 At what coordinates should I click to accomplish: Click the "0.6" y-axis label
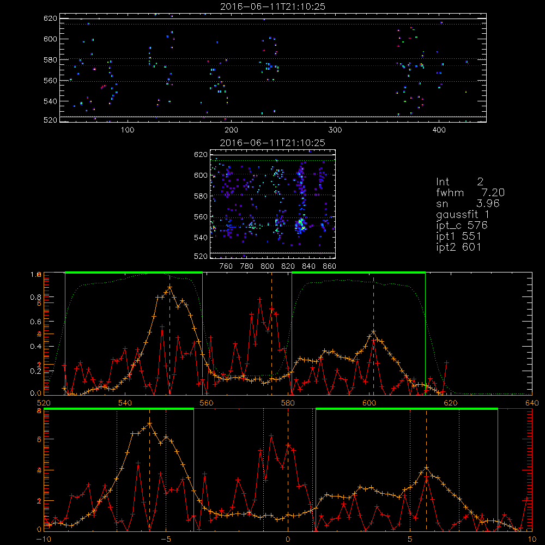[x=36, y=322]
